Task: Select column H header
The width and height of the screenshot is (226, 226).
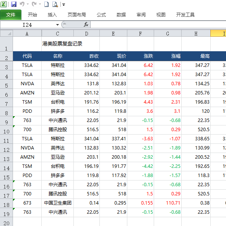Action: (x=196, y=33)
